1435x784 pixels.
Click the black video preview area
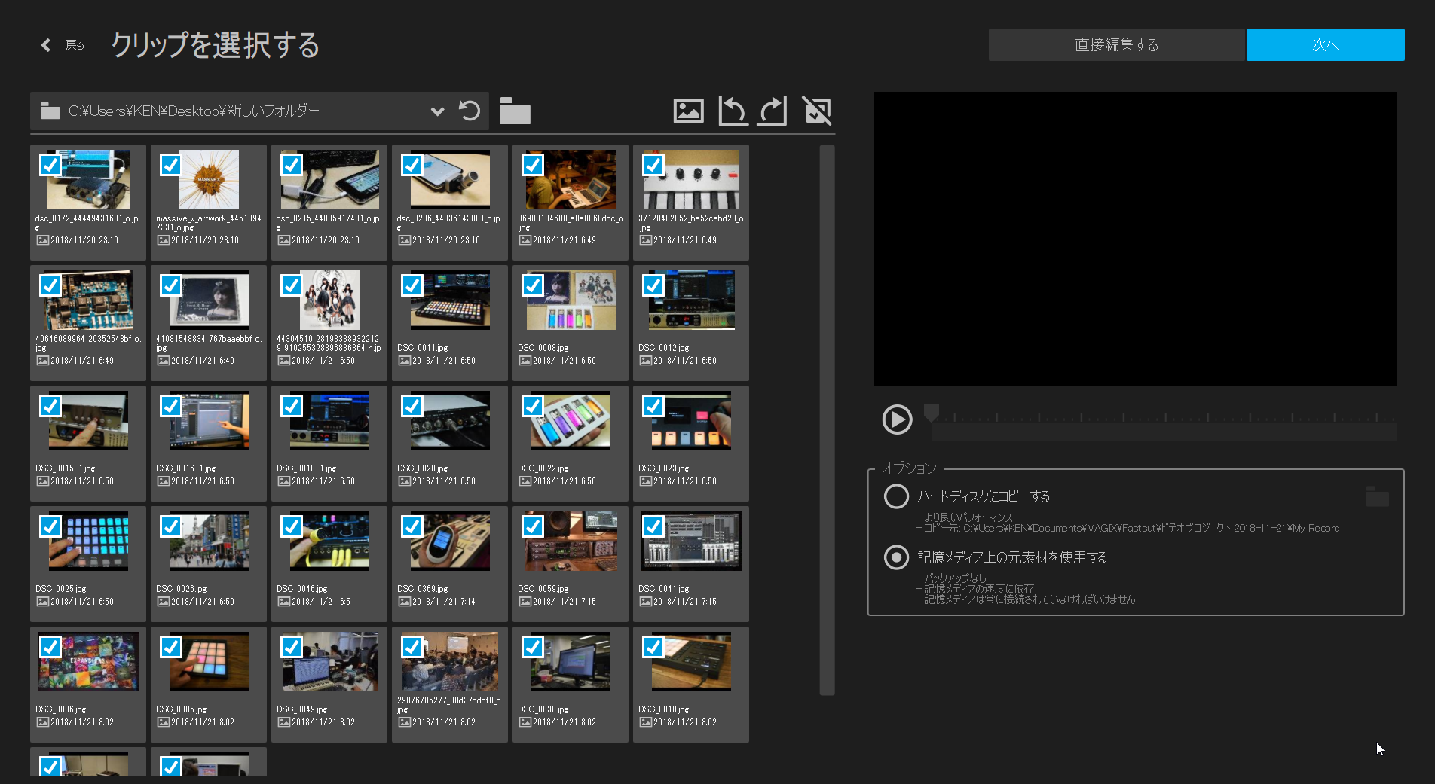(1135, 239)
